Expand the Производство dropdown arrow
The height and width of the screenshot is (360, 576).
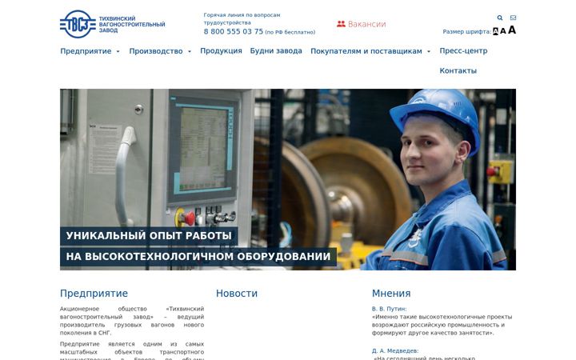[x=190, y=51]
